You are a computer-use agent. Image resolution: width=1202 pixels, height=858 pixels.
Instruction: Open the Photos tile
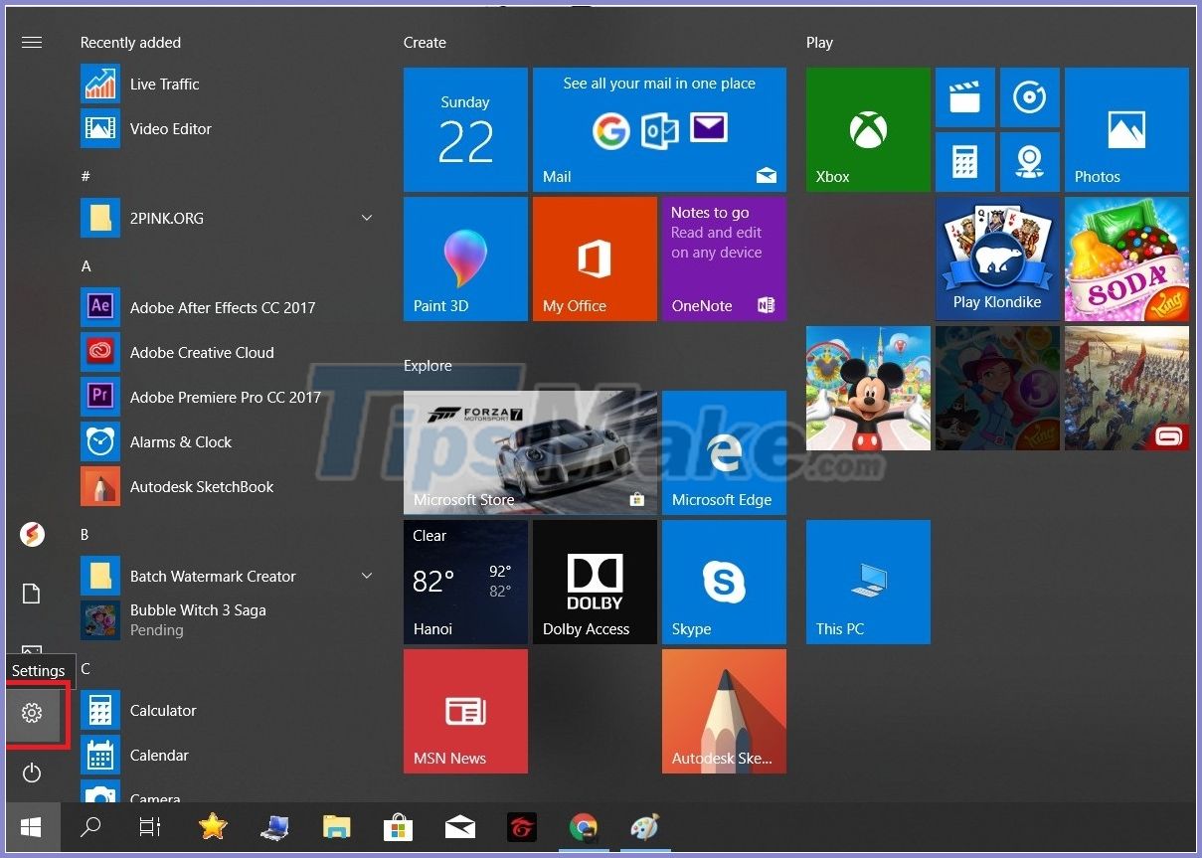click(1125, 129)
